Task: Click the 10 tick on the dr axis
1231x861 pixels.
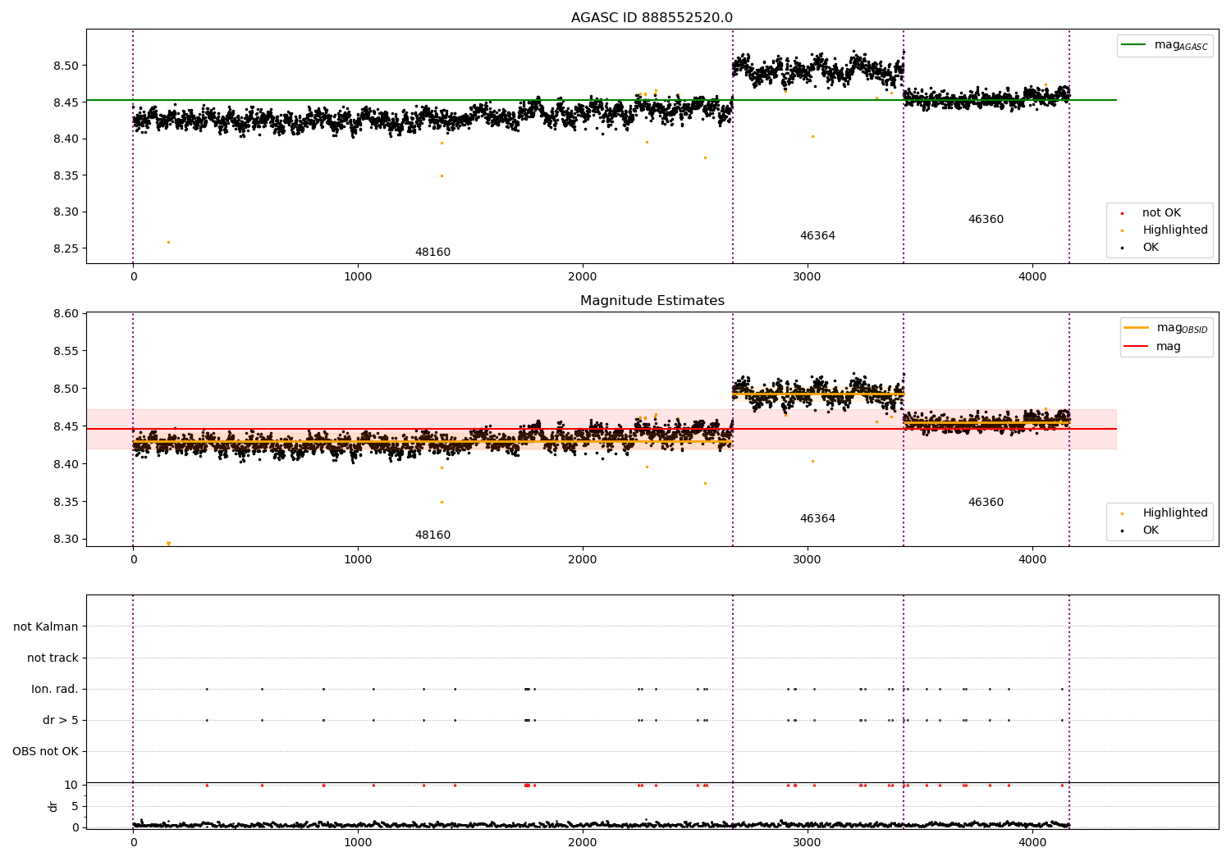Action: pyautogui.click(x=71, y=785)
